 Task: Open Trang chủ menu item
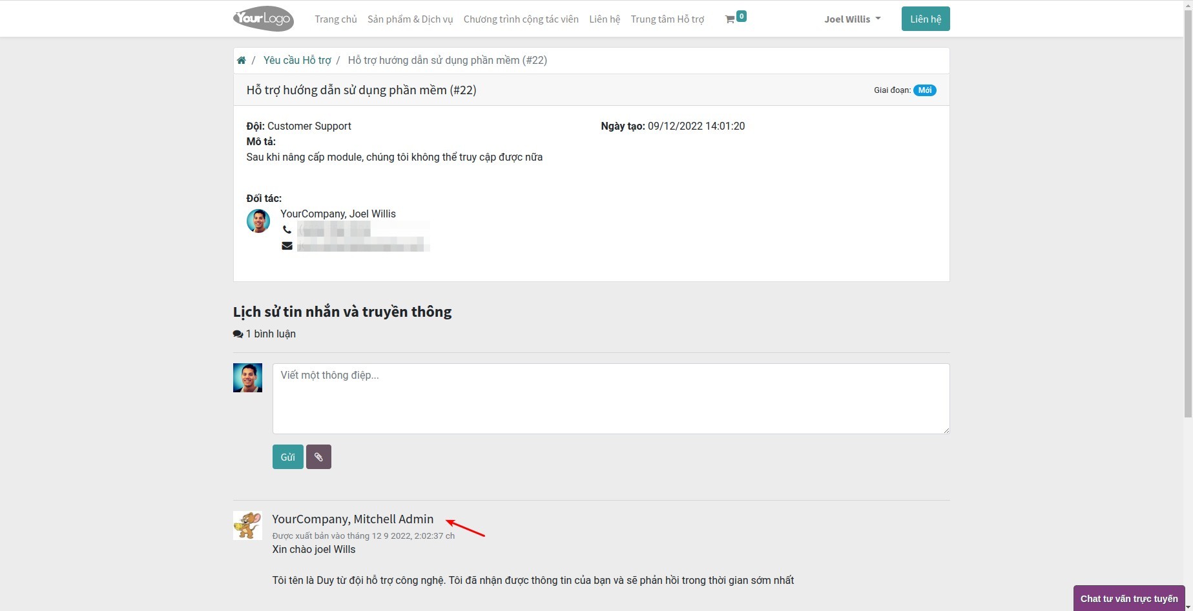coord(335,19)
